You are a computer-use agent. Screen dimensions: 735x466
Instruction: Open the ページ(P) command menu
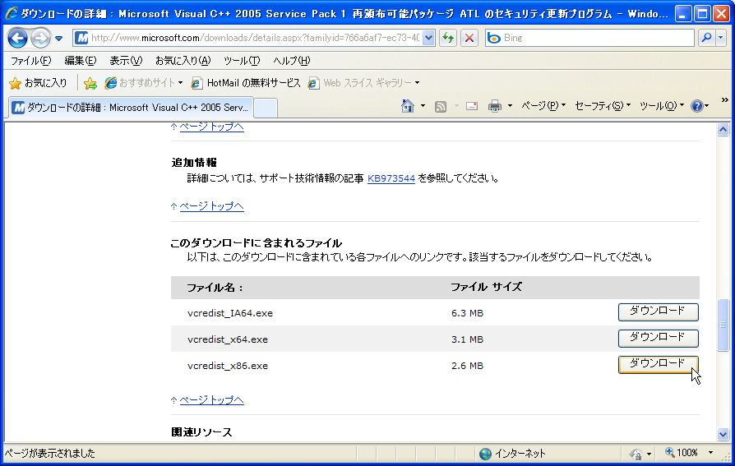(543, 106)
